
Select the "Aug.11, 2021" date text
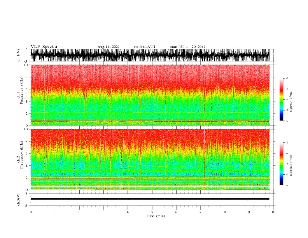(x=108, y=47)
